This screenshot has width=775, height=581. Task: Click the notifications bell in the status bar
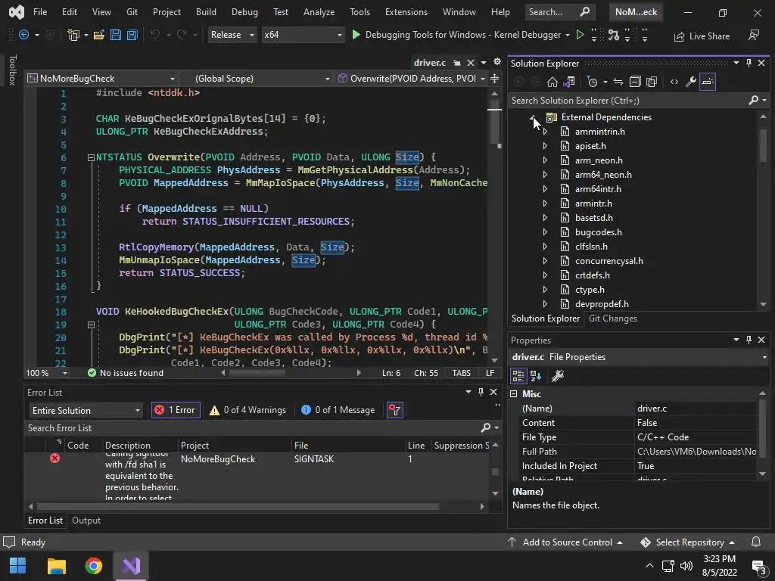click(756, 542)
